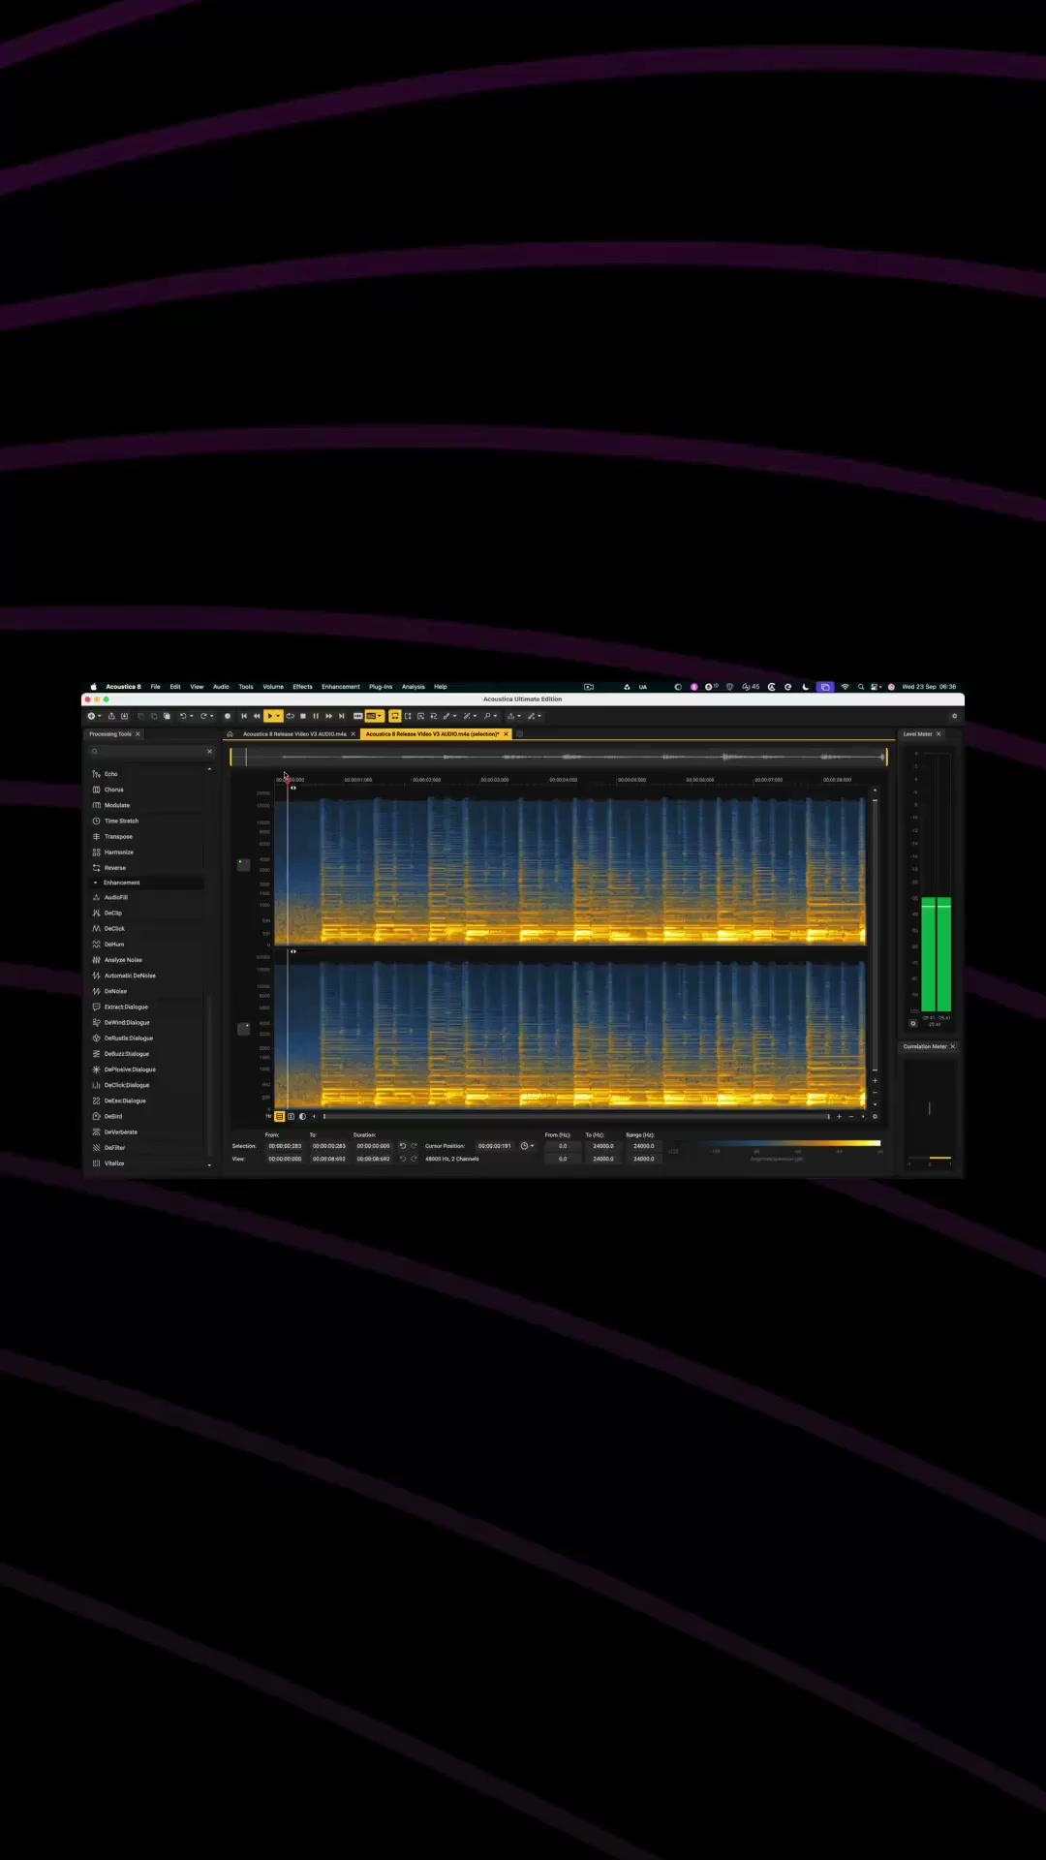
Task: Select the Chorus effect tool
Action: pos(113,790)
